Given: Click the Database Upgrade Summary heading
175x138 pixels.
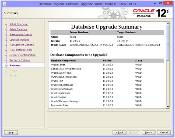Looking at the screenshot, I should [x=107, y=27].
